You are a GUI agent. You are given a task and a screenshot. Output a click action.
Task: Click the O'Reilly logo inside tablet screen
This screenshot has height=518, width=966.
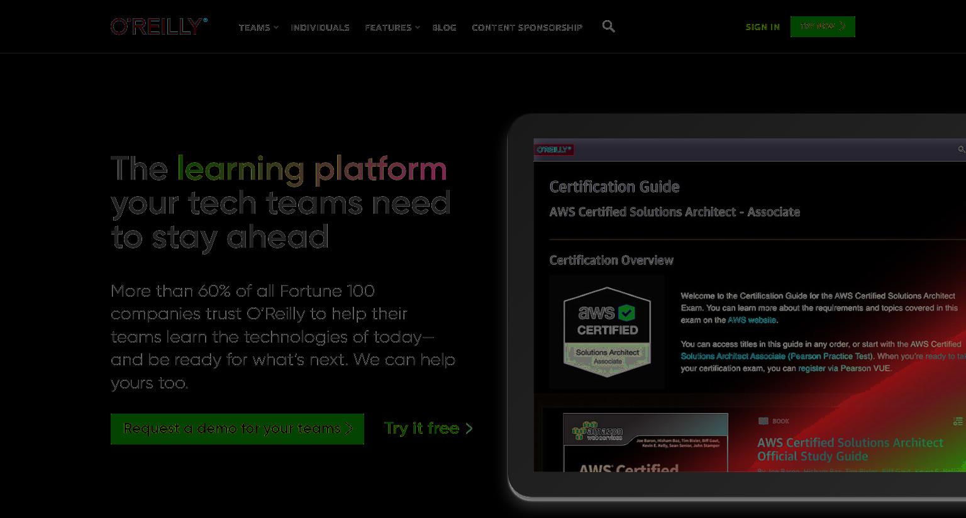tap(554, 150)
